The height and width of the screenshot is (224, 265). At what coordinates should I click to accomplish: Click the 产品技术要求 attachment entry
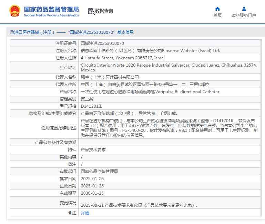pyautogui.click(x=93, y=150)
